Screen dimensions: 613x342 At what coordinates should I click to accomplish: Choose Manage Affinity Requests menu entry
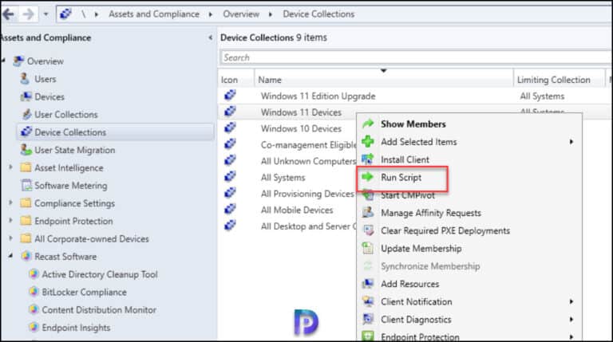point(431,213)
